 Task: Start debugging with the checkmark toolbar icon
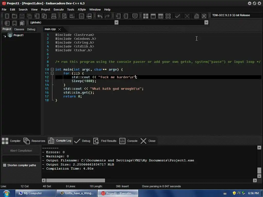[177, 16]
